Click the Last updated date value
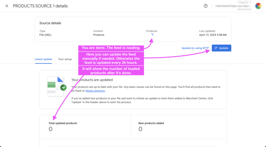266x147 pixels. (213, 35)
